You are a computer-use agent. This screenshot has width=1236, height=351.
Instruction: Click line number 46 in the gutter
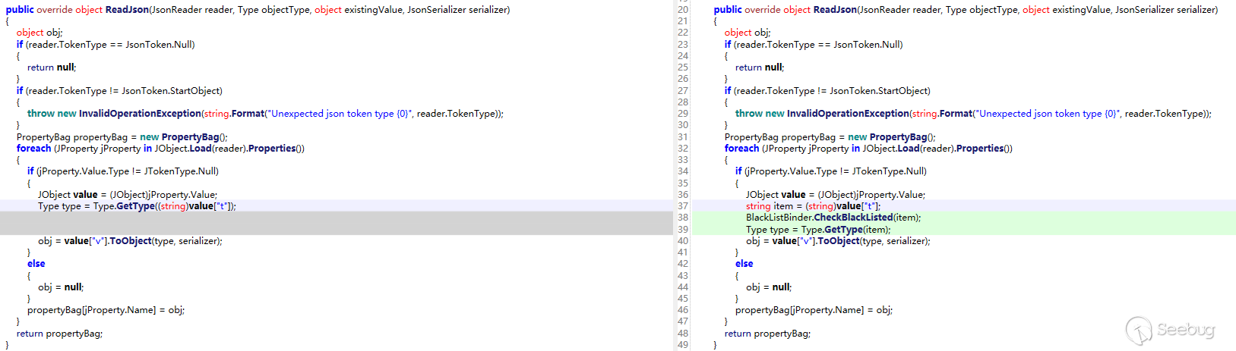pos(682,310)
